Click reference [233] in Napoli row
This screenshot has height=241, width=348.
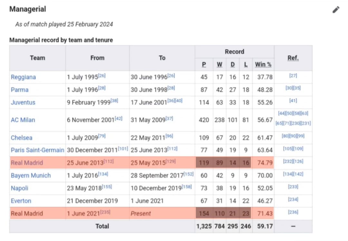(x=293, y=187)
